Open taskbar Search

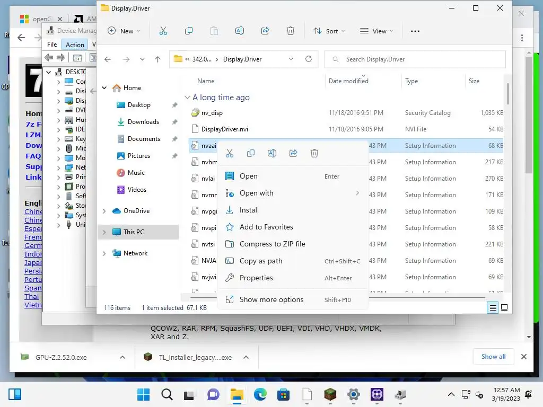click(167, 394)
